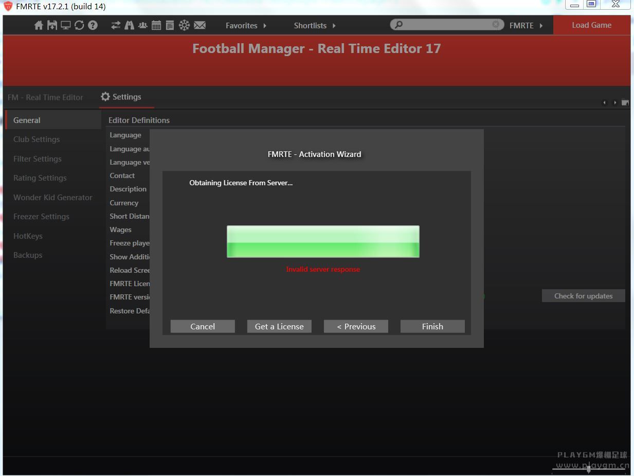Open the FMRTE dropdown menu
634x476 pixels.
tap(526, 25)
